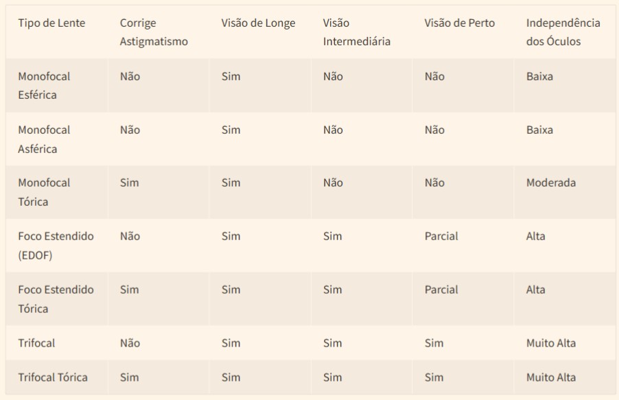This screenshot has width=619, height=400.
Task: Select the 'Visão de Longe' header cell
Action: (258, 23)
